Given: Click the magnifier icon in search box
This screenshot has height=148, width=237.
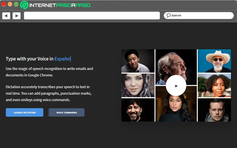Looking at the screenshot, I should tap(169, 15).
